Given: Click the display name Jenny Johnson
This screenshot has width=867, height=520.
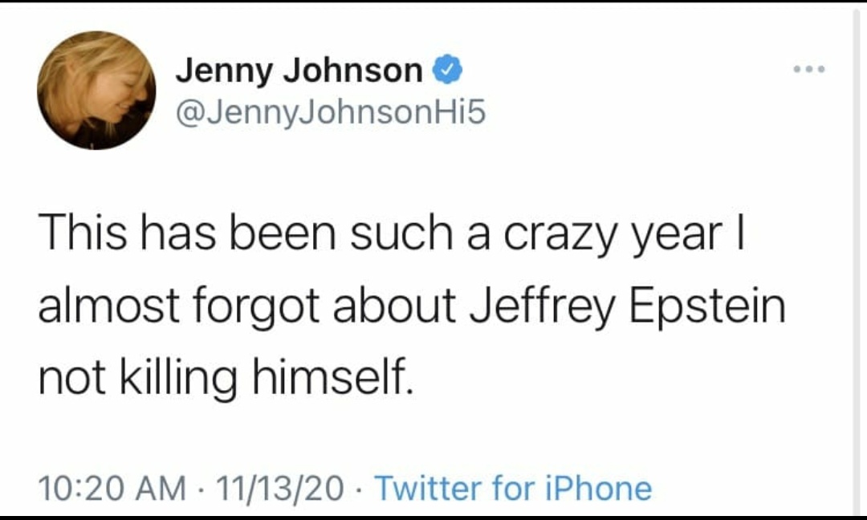Looking at the screenshot, I should (x=299, y=71).
